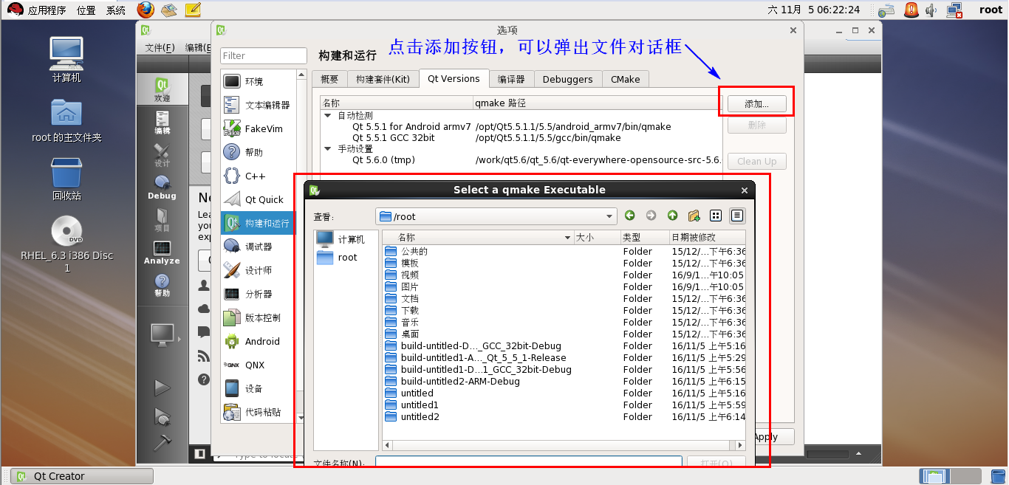
Task: Open the 位置 menu in top panel
Action: click(x=86, y=10)
